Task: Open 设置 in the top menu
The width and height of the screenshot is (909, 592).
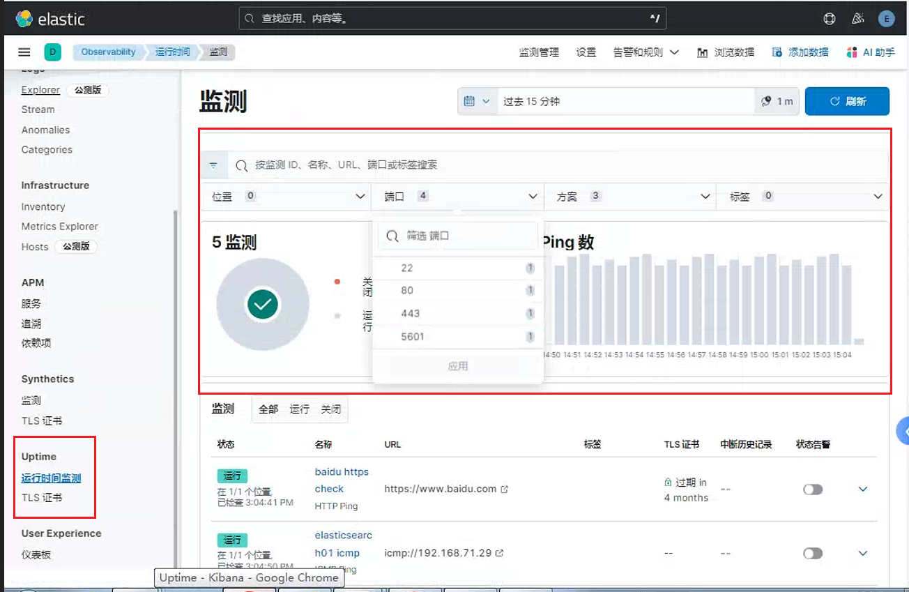Action: tap(586, 52)
